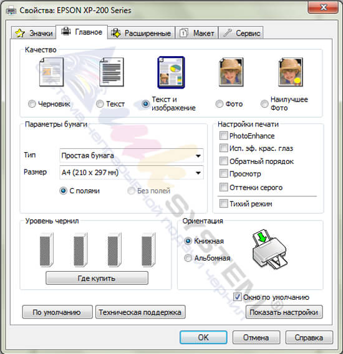Select the Текст quality radio button
Viewport: 343px width, 354px height.
[100, 104]
